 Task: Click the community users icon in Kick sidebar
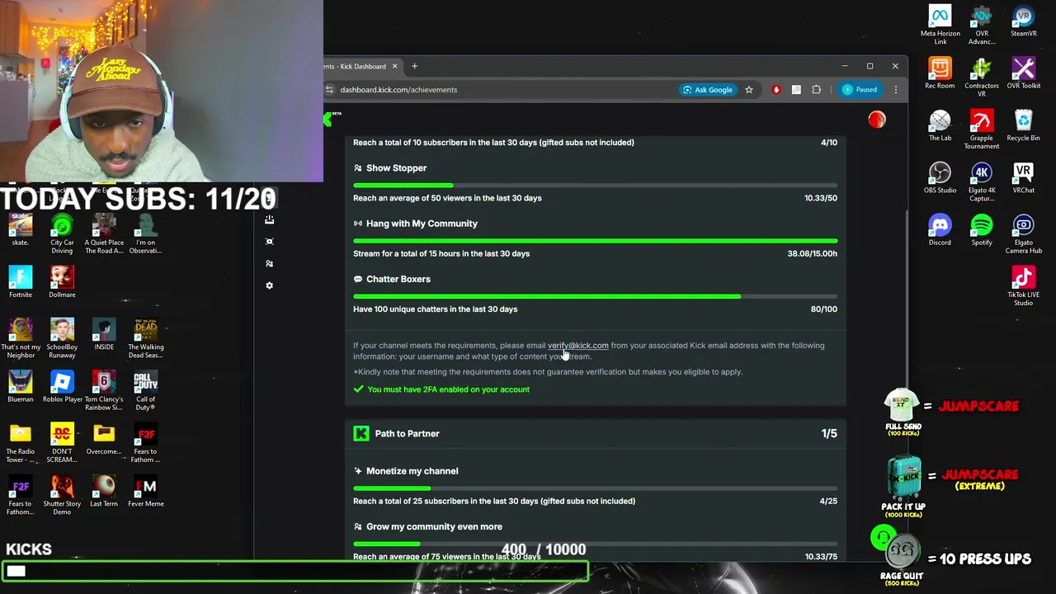pyautogui.click(x=269, y=263)
